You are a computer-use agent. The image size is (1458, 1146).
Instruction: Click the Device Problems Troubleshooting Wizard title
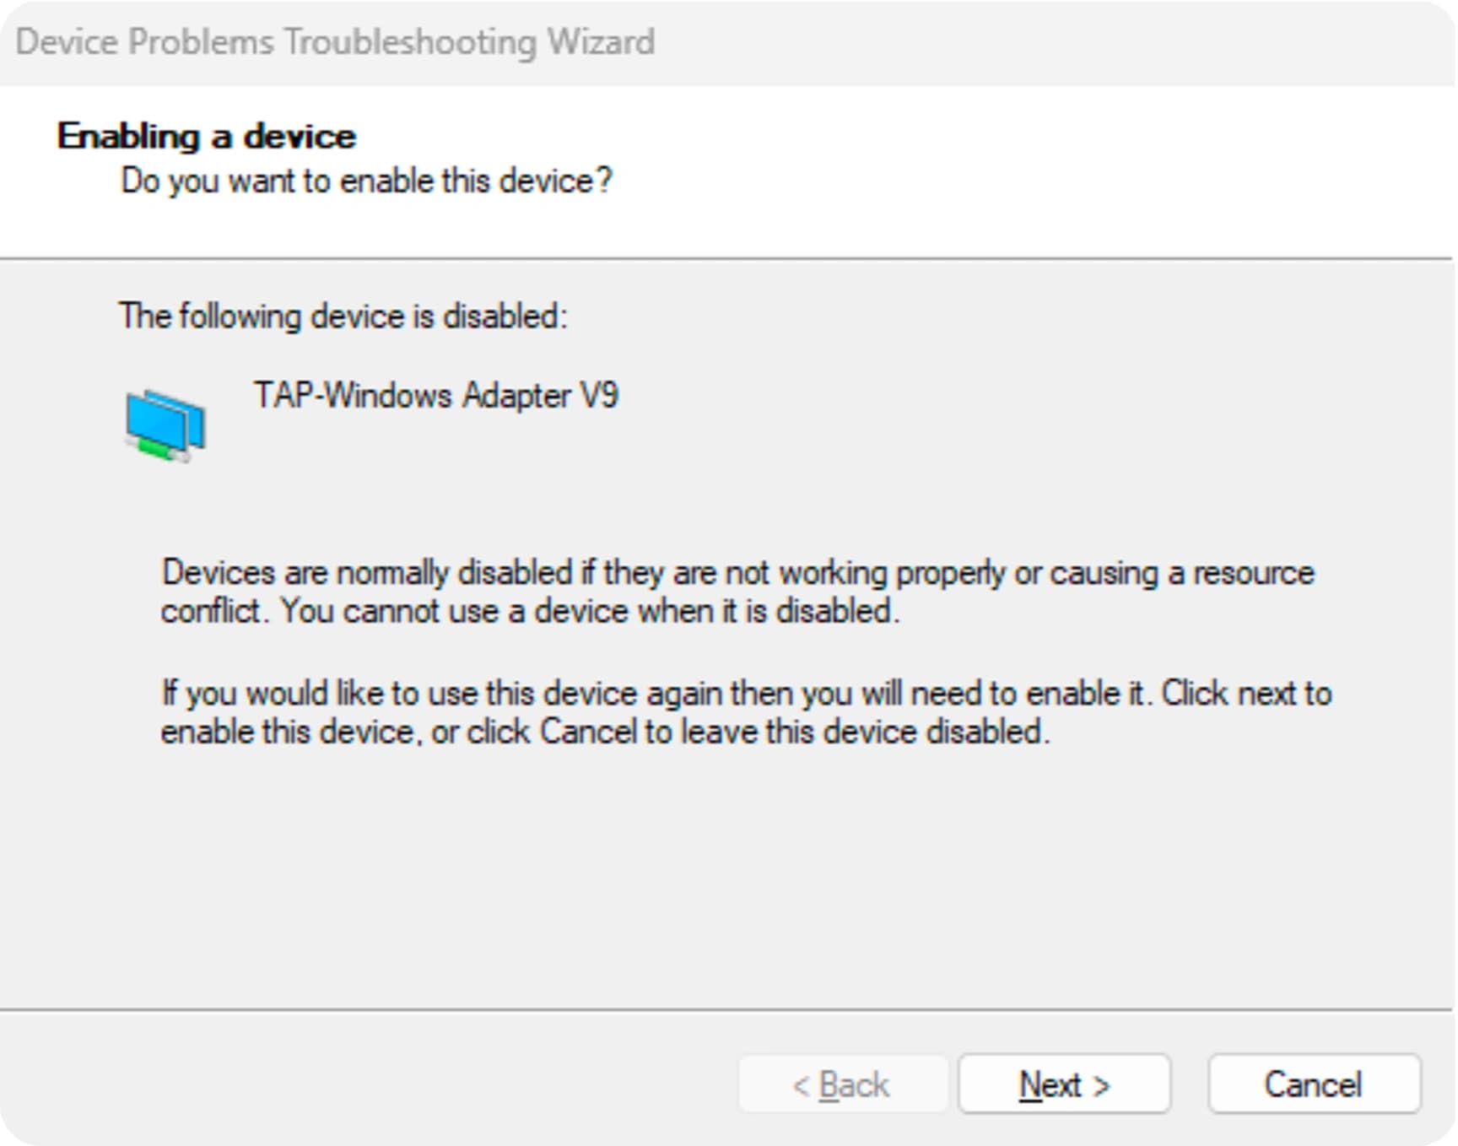pyautogui.click(x=335, y=42)
